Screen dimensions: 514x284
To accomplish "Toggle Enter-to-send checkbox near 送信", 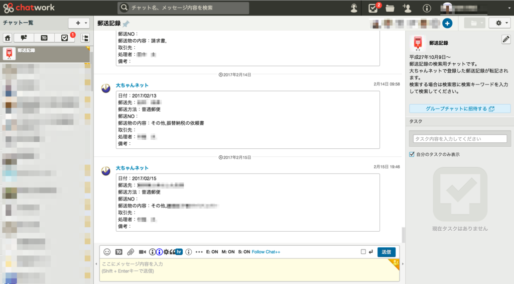I will tap(363, 252).
